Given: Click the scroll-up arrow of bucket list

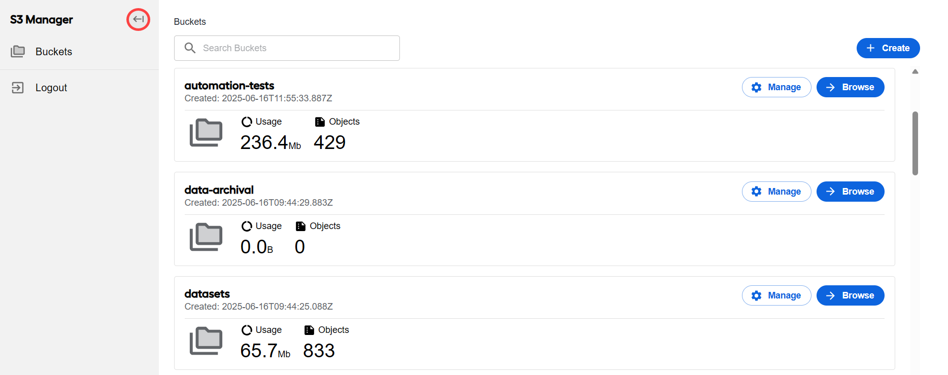Looking at the screenshot, I should (915, 71).
